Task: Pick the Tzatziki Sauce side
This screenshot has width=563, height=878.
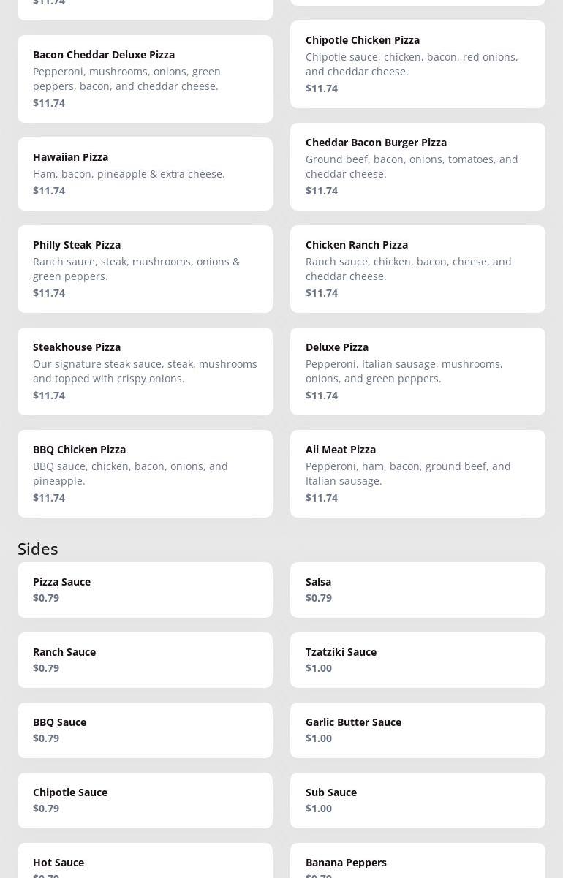Action: pos(417,659)
